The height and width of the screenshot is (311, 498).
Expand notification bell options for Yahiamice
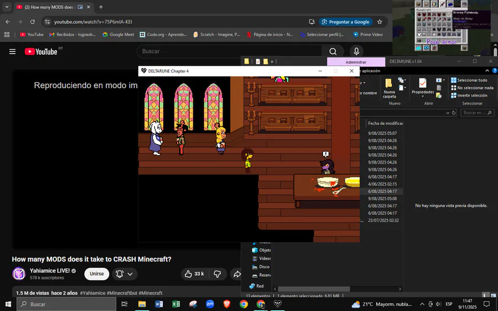pyautogui.click(x=130, y=274)
